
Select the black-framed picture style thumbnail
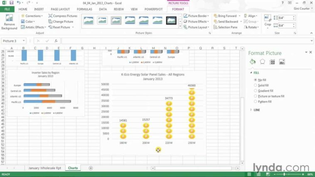171,20
